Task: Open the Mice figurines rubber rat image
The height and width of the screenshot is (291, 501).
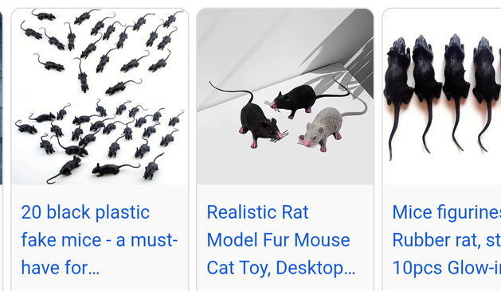Action: pyautogui.click(x=442, y=97)
